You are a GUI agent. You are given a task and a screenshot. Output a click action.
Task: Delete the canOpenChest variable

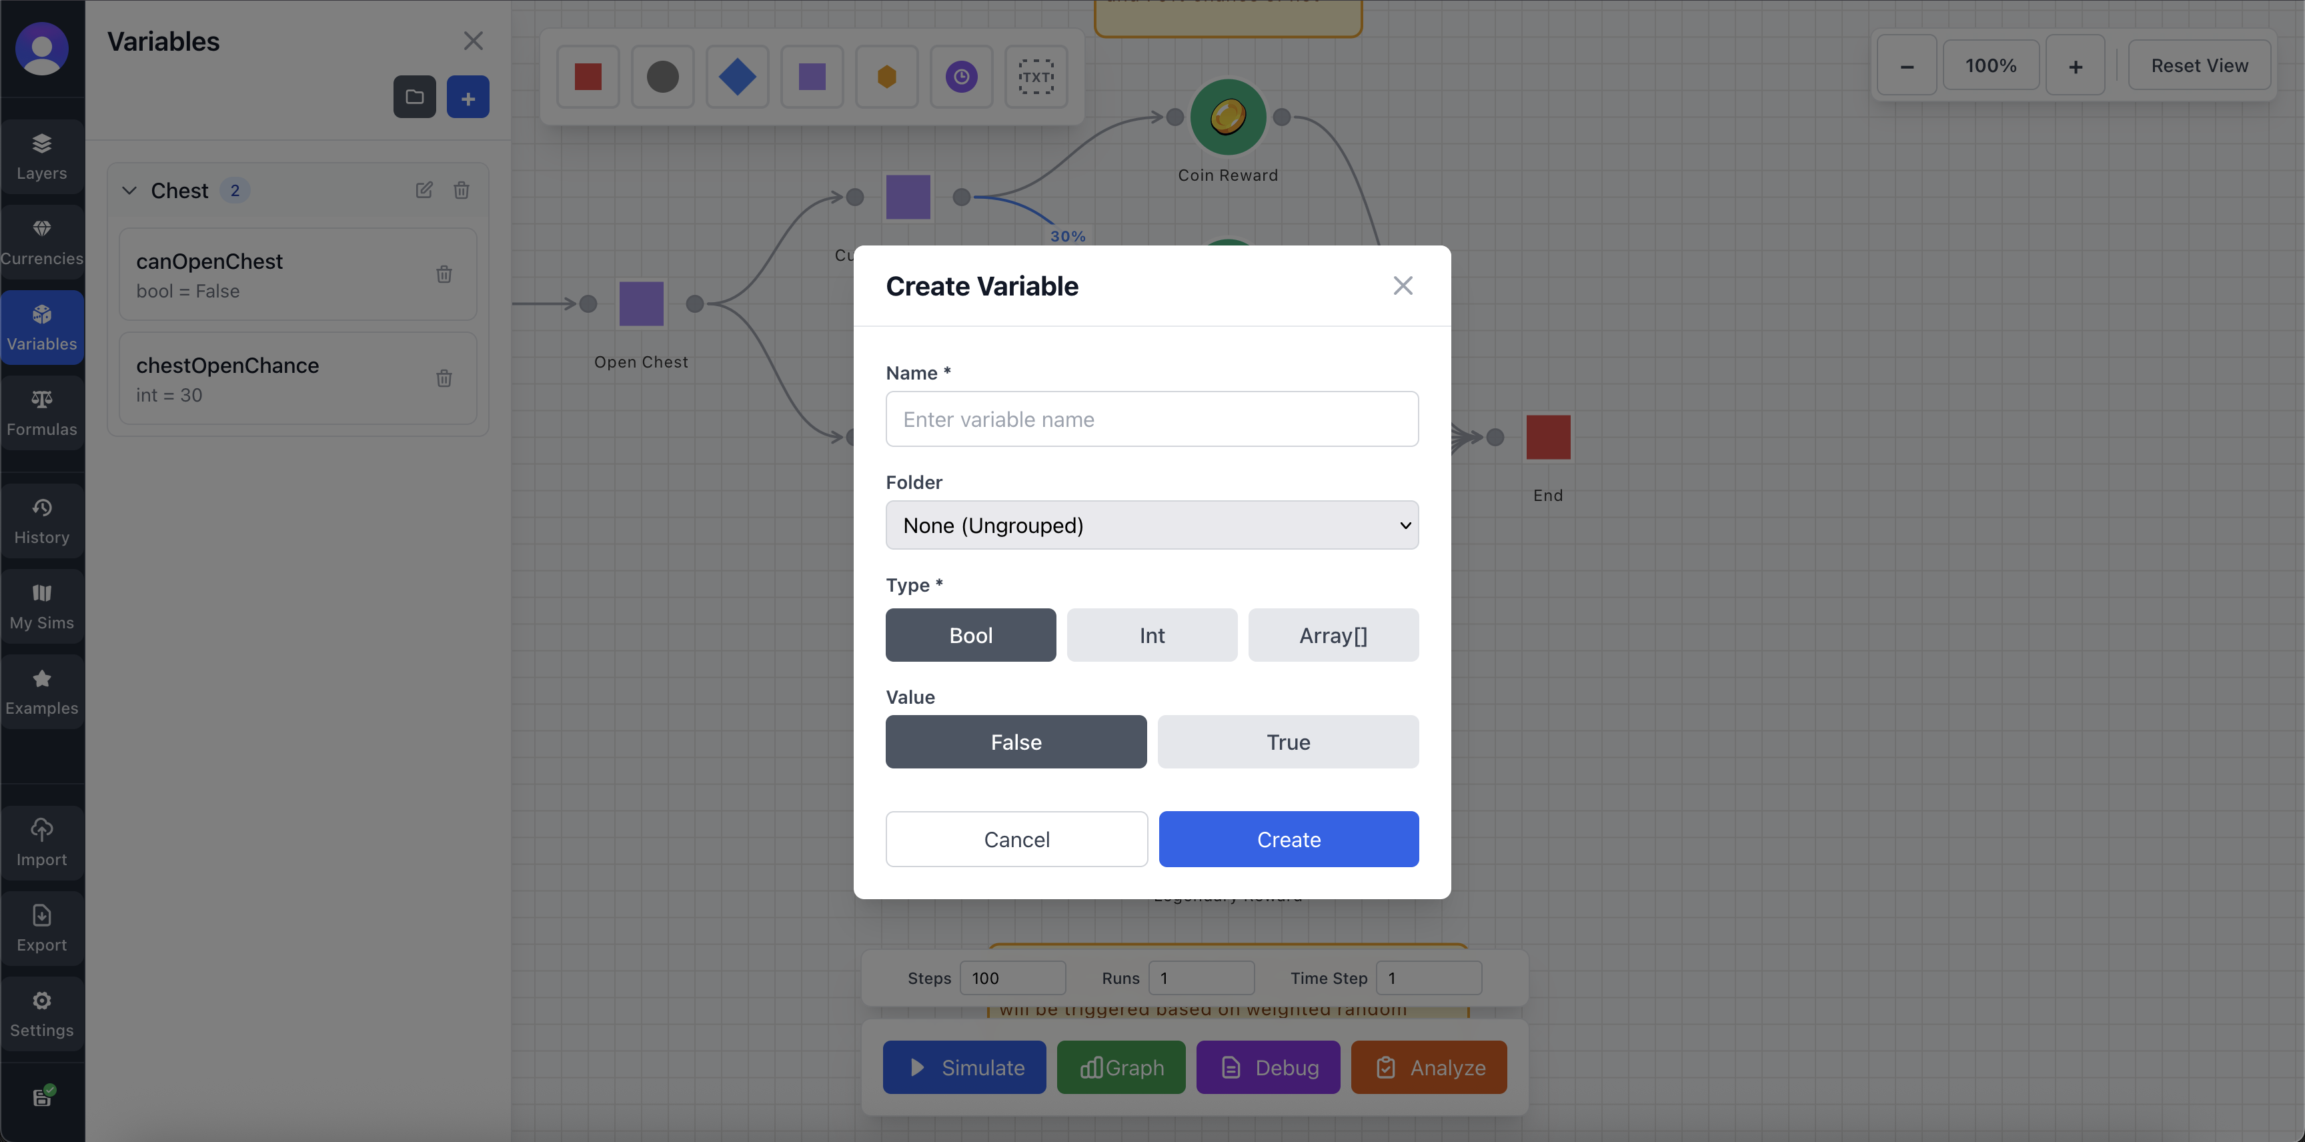pos(444,274)
